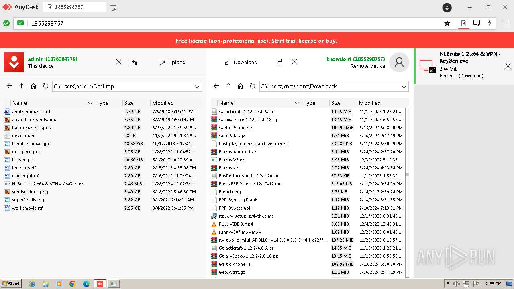Click the Upload button

pyautogui.click(x=172, y=62)
